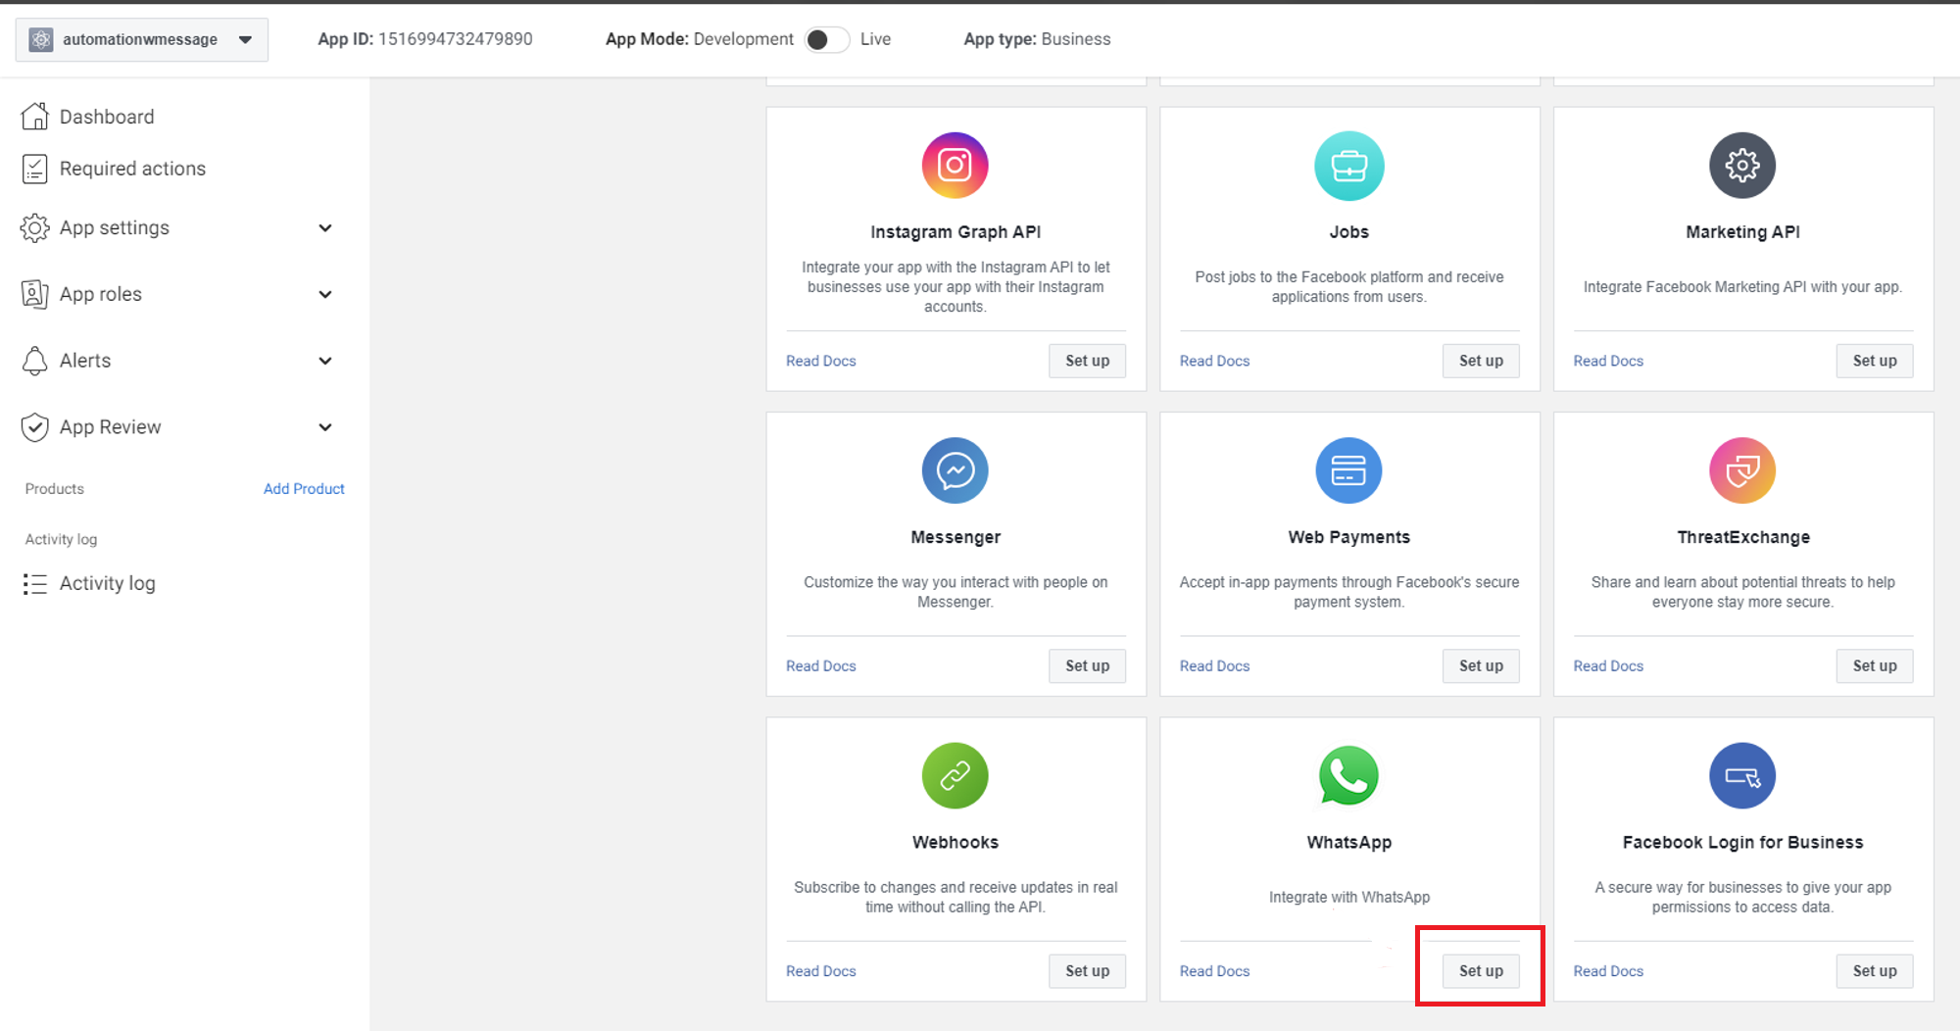Image resolution: width=1960 pixels, height=1031 pixels.
Task: Click the Add Product link
Action: pyautogui.click(x=304, y=488)
